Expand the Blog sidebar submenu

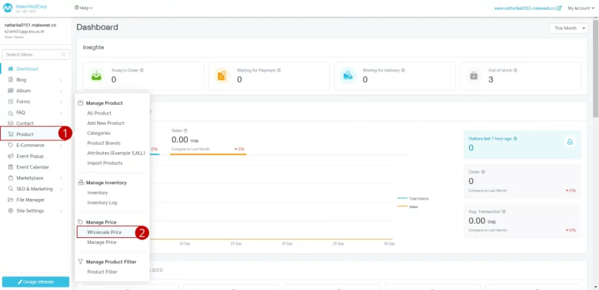61,80
